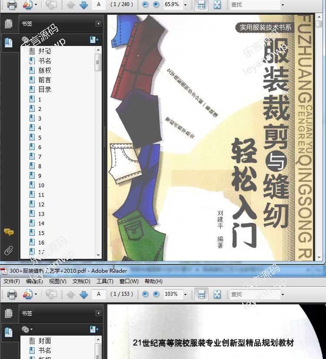
Task: Open 帮助(H) menu in lower window
Action: click(153, 281)
